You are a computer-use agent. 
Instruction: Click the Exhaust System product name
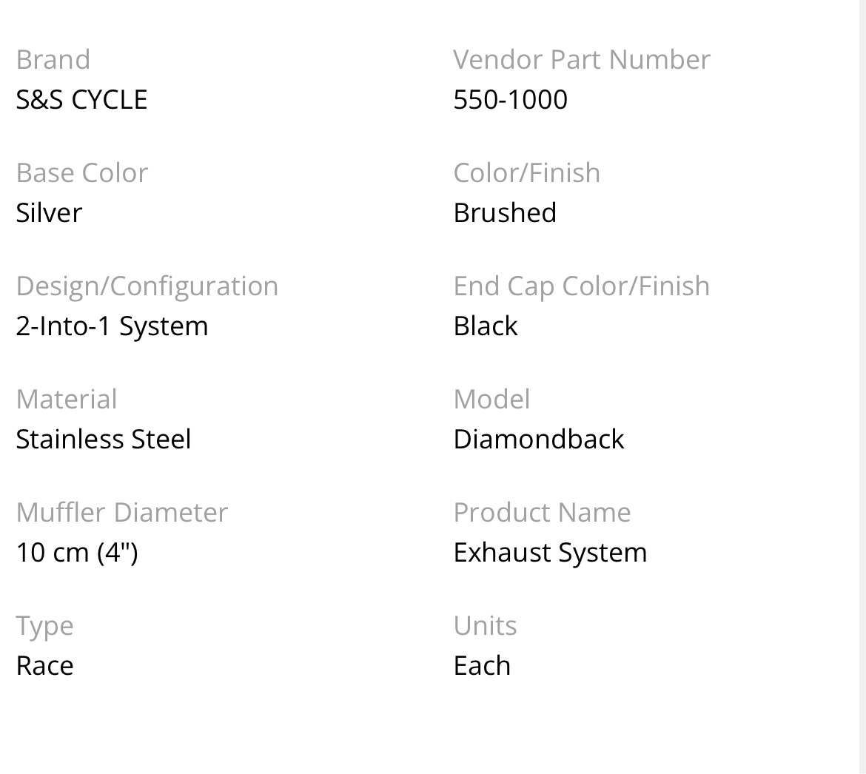(550, 553)
